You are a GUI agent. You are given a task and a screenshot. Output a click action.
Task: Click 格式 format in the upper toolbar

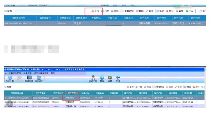coord(160,11)
